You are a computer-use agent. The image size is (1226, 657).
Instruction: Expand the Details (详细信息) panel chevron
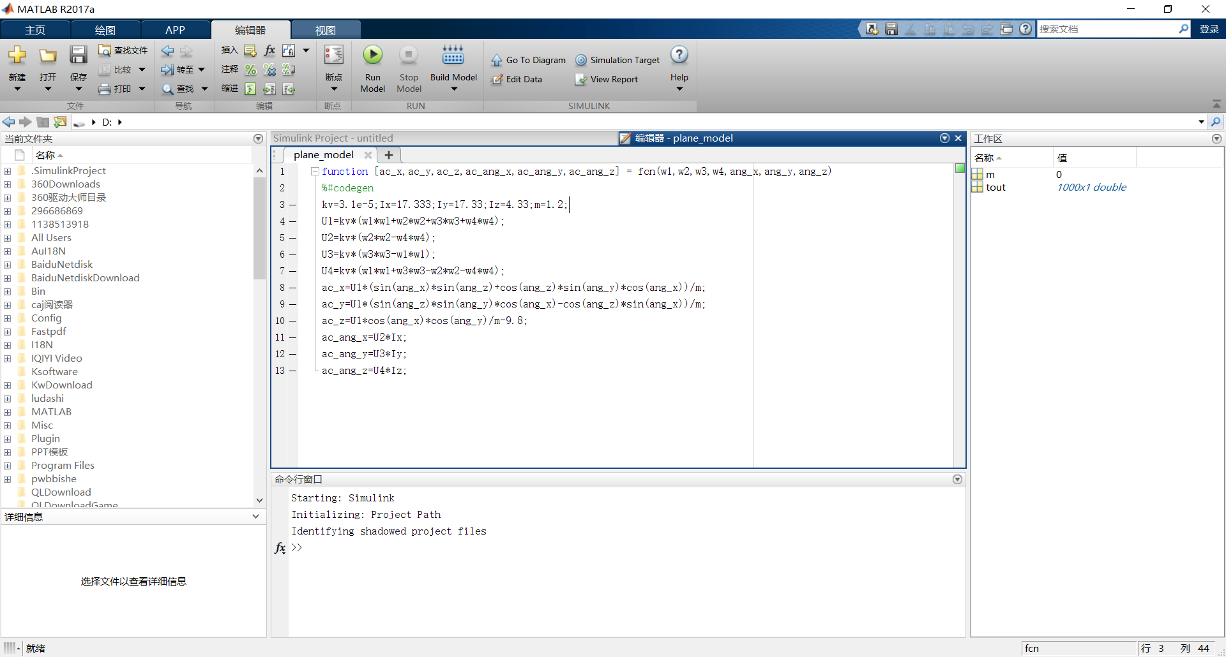pos(255,517)
